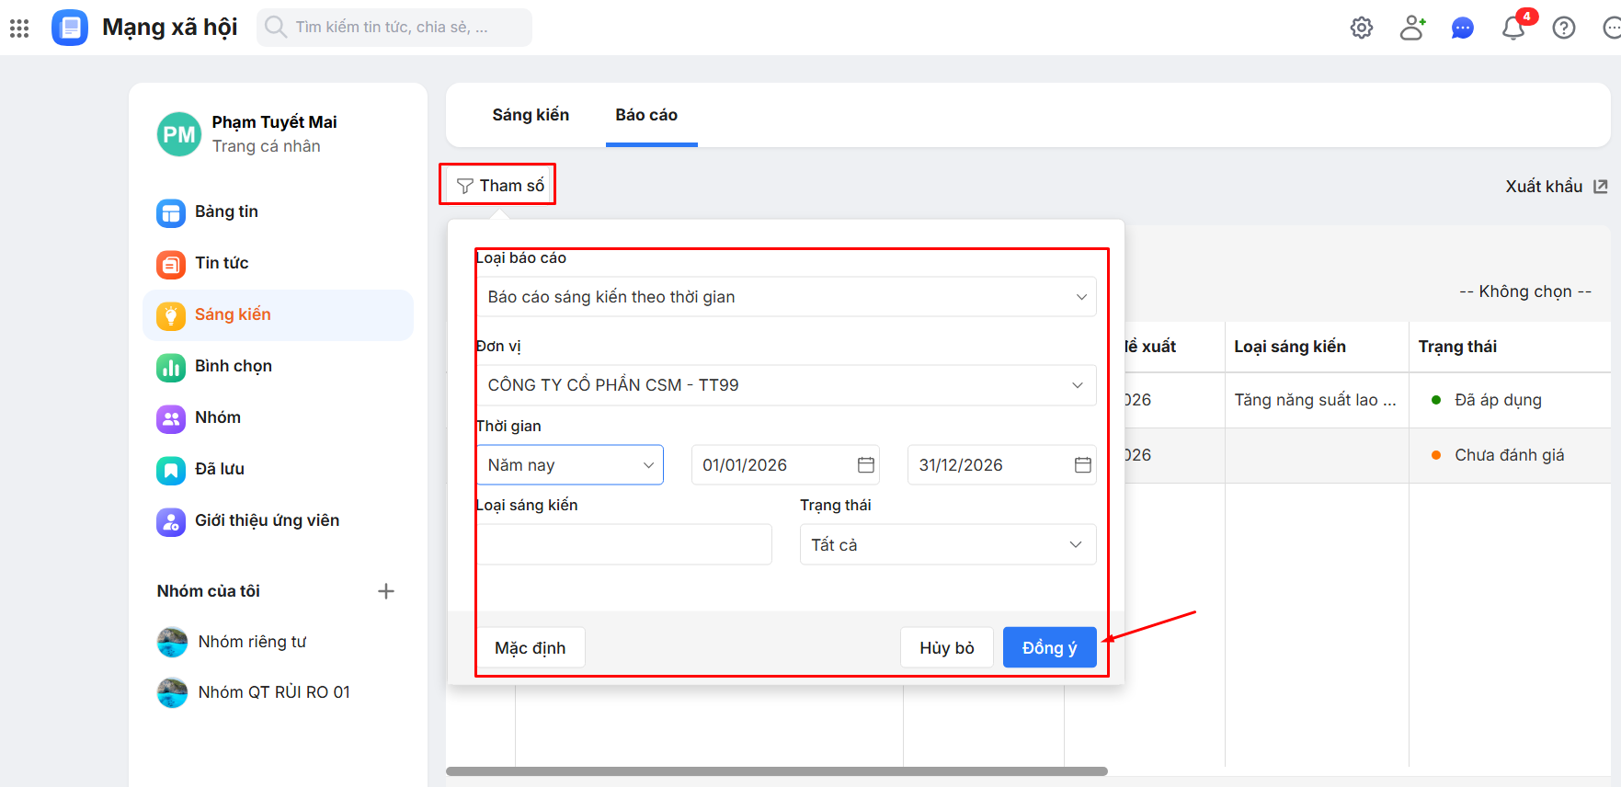Click the help question mark icon
The height and width of the screenshot is (787, 1621).
(1564, 28)
